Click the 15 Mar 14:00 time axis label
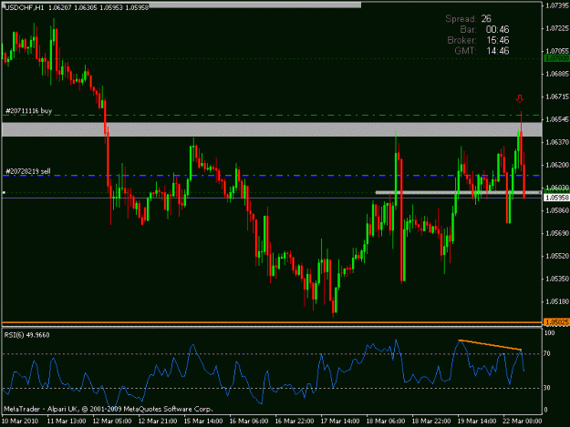The height and width of the screenshot is (427, 570). click(203, 422)
